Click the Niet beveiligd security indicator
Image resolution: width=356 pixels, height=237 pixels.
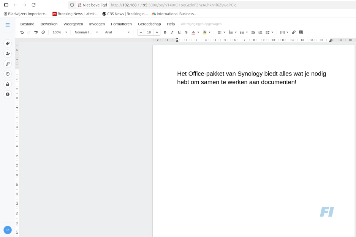tap(92, 5)
